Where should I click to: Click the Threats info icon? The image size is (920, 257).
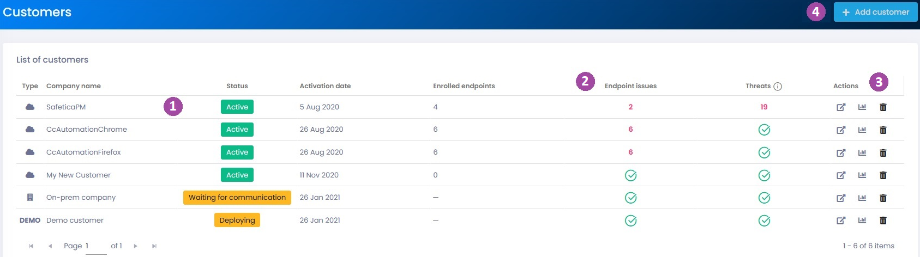(778, 86)
